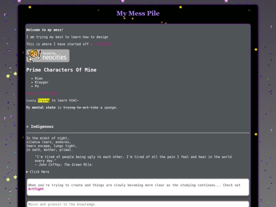Screen dimensions: 276x207
Task: Follow the skip to the poem link
Action: pos(42,94)
